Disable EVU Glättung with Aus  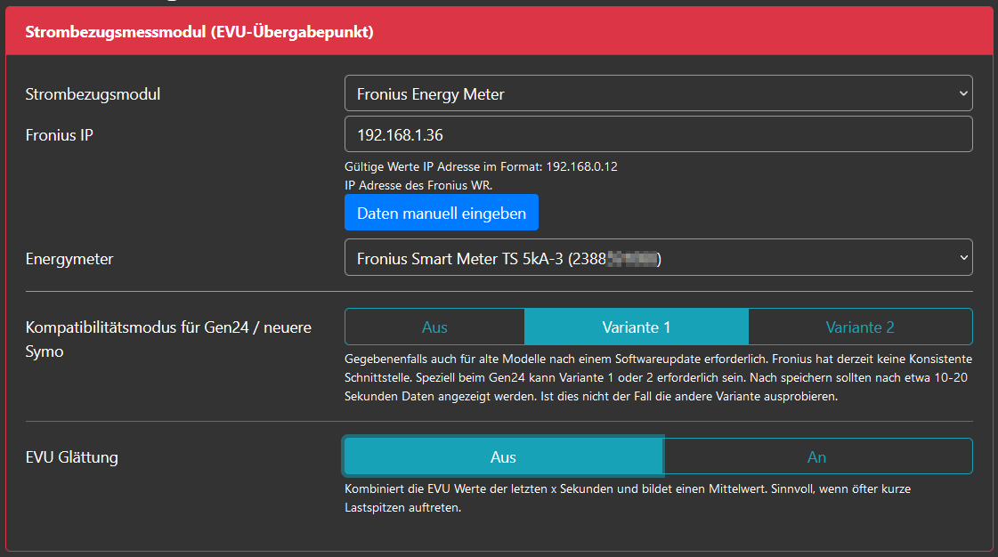click(503, 456)
